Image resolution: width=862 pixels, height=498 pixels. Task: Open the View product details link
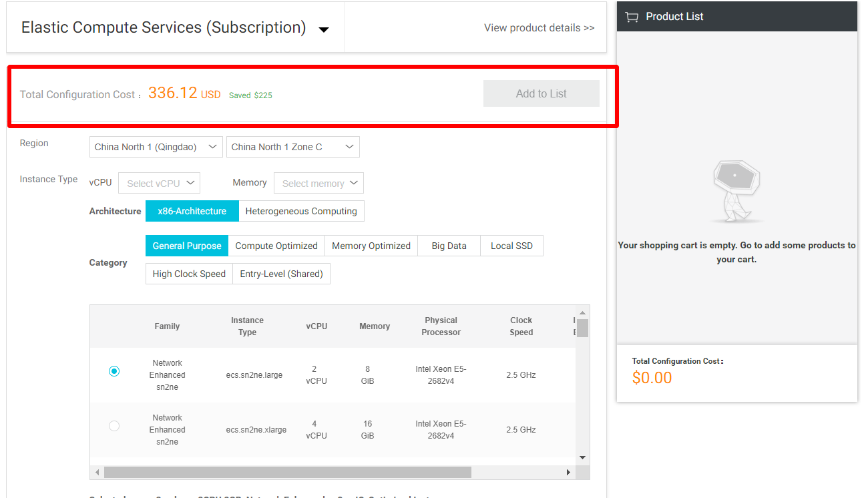point(540,27)
